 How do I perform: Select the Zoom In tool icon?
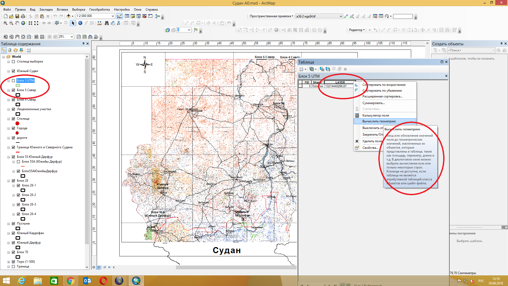(x=5, y=23)
